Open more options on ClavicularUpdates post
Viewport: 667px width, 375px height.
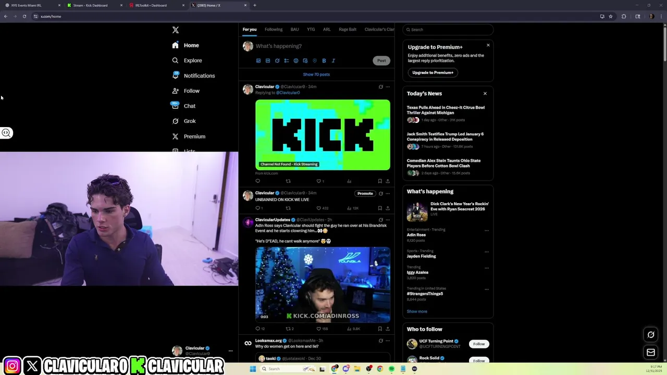388,220
